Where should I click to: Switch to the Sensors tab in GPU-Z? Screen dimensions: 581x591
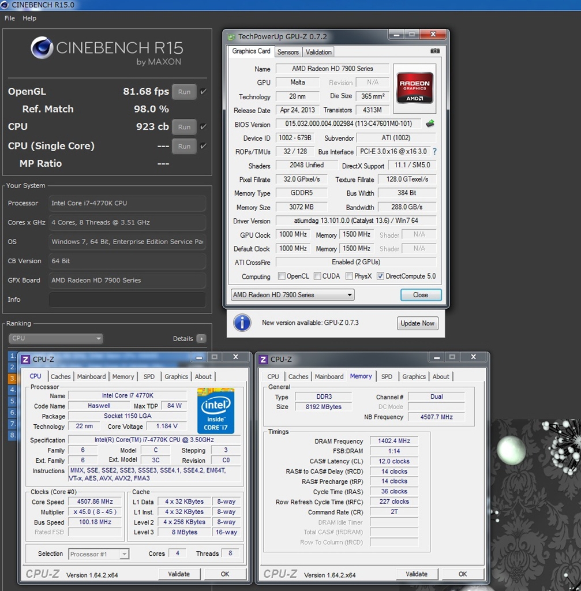tap(288, 52)
